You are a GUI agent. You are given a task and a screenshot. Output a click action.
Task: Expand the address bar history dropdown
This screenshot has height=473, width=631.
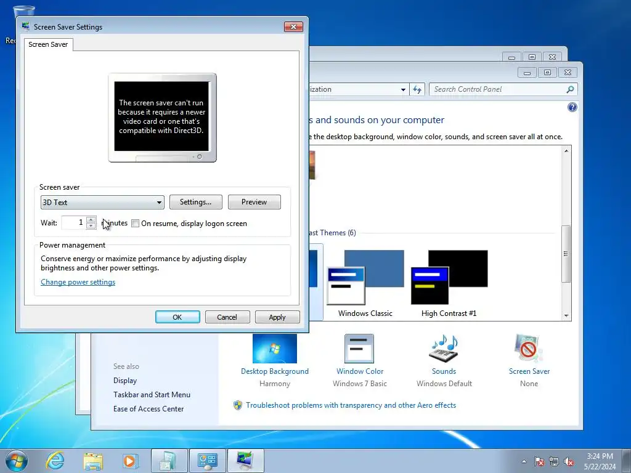click(x=403, y=89)
